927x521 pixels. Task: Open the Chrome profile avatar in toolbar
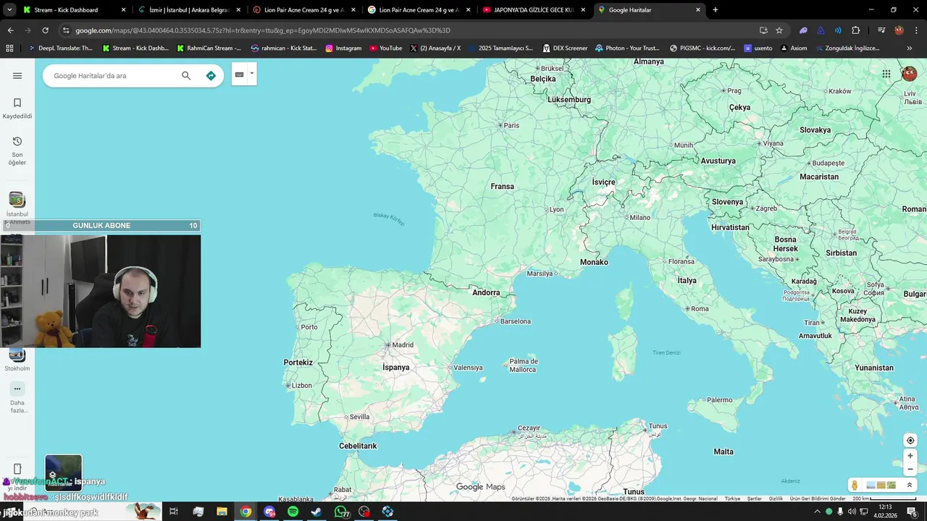[899, 30]
